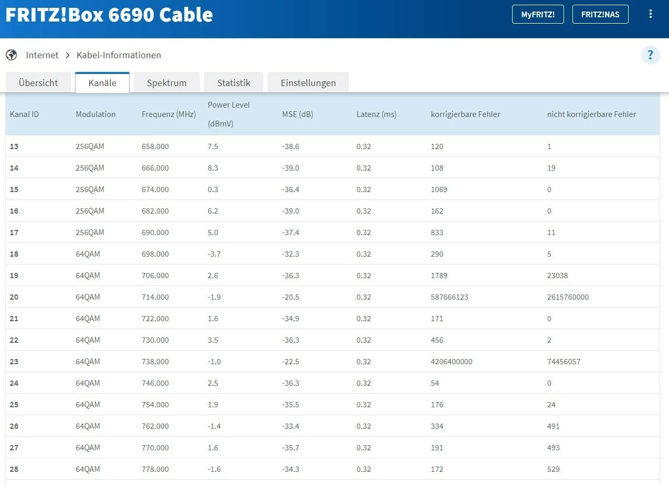This screenshot has width=669, height=486.
Task: Select the Kanäle tab
Action: pos(102,82)
